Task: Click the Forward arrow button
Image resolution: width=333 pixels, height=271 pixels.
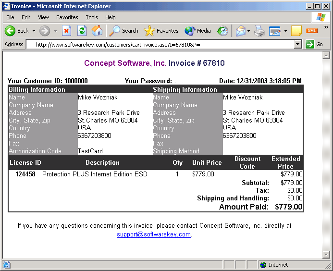Action: coord(45,31)
